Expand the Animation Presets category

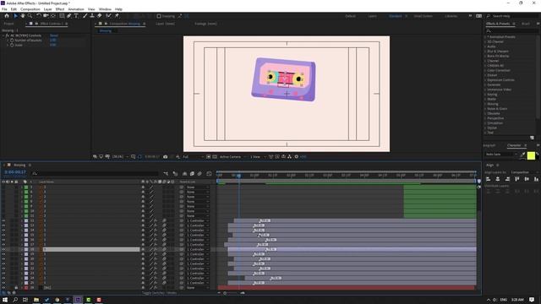(x=485, y=37)
